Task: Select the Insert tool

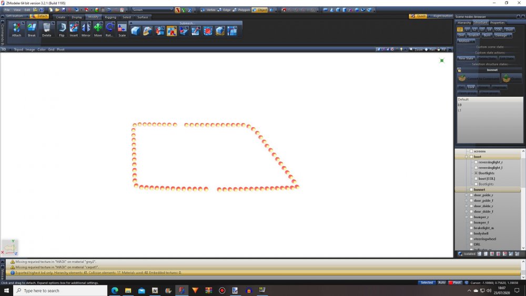Action: (74, 29)
